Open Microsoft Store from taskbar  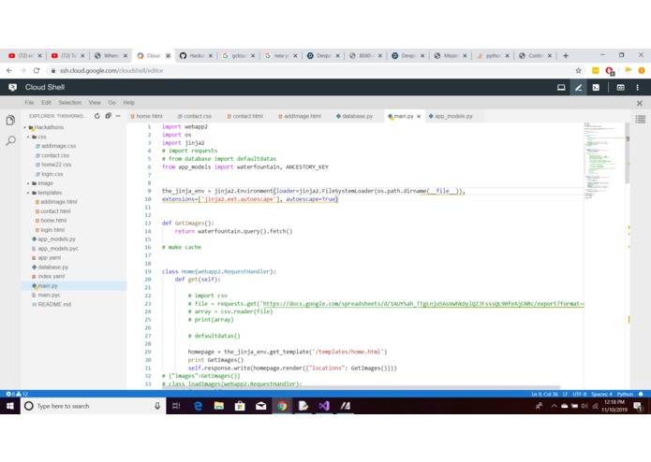point(240,406)
